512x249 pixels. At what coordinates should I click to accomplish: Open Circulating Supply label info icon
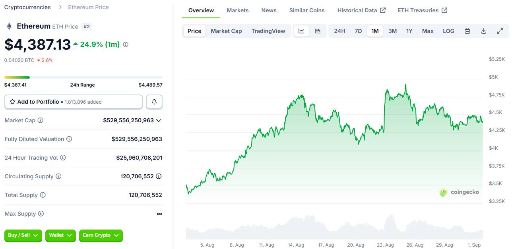point(58,176)
